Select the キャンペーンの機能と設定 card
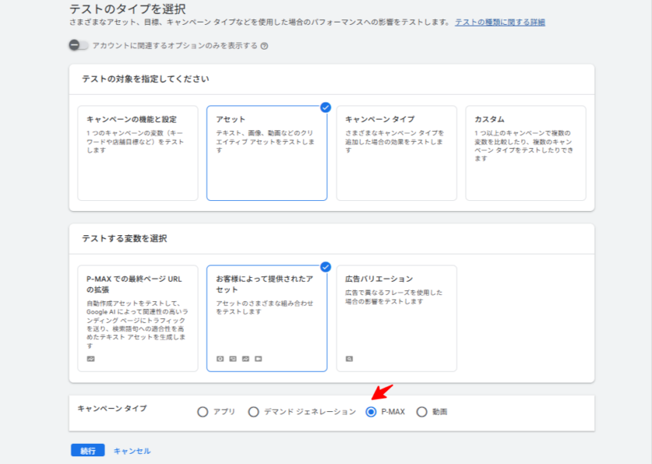Screen dimensions: 652x464 click(137, 153)
